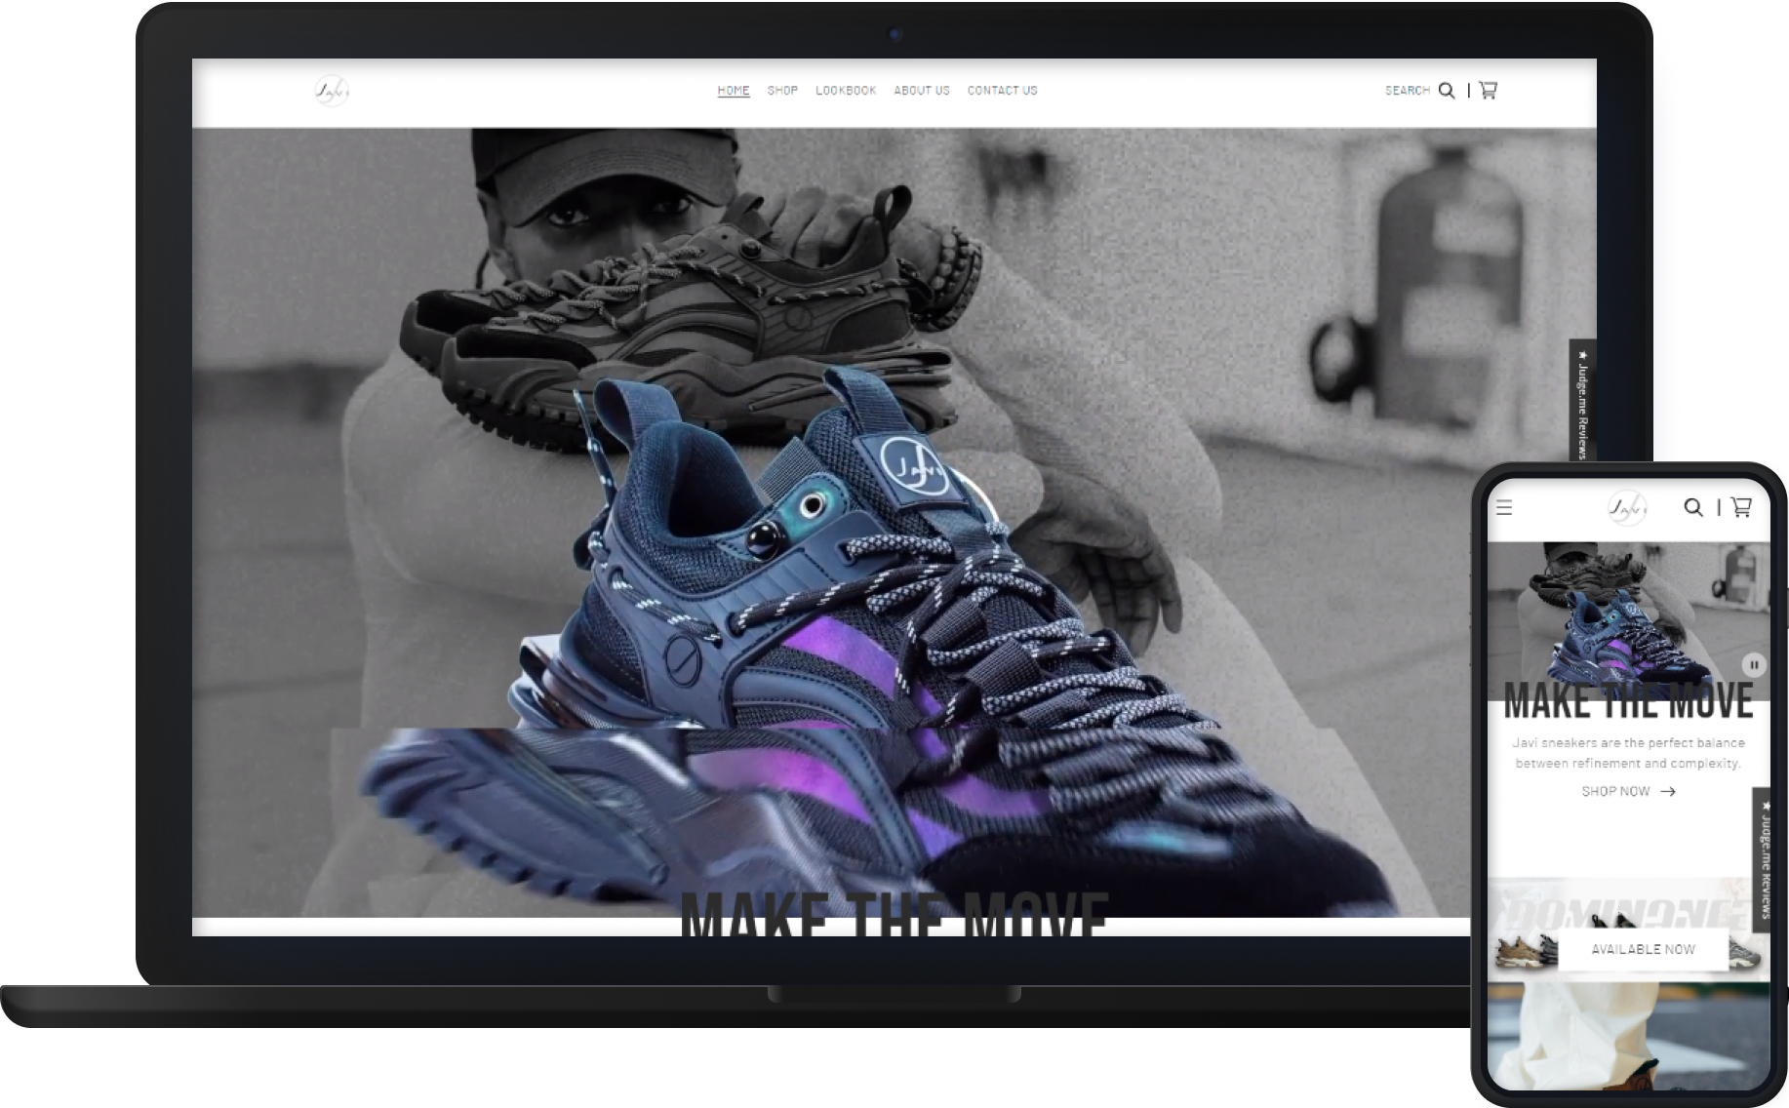Image resolution: width=1789 pixels, height=1108 pixels.
Task: Open the hamburger menu on phone
Action: pyautogui.click(x=1504, y=507)
